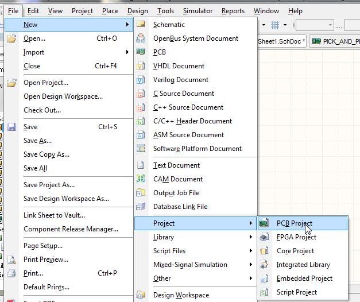Expand the Script Files submenu
360x302 pixels.
[x=196, y=250]
